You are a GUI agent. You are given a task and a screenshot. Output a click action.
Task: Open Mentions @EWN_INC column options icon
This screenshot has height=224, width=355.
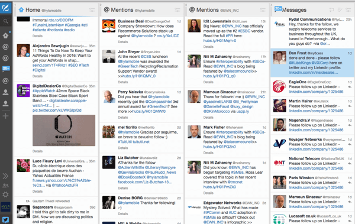263,9
